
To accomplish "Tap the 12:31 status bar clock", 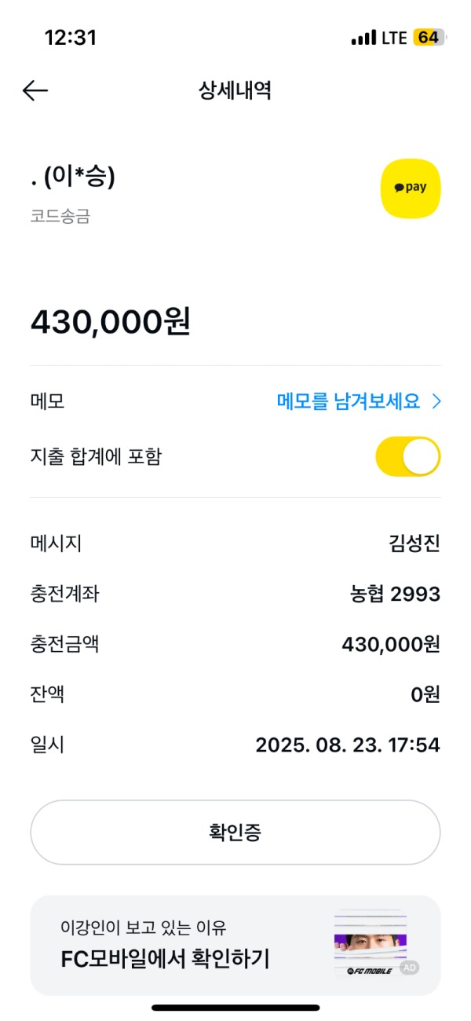I will click(x=71, y=38).
